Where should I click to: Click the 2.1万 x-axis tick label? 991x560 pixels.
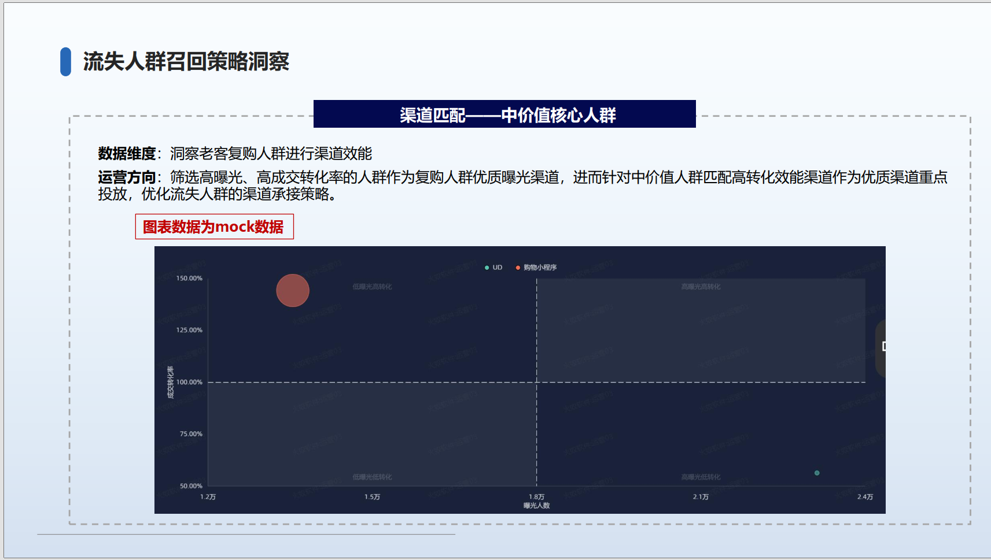[x=701, y=497]
